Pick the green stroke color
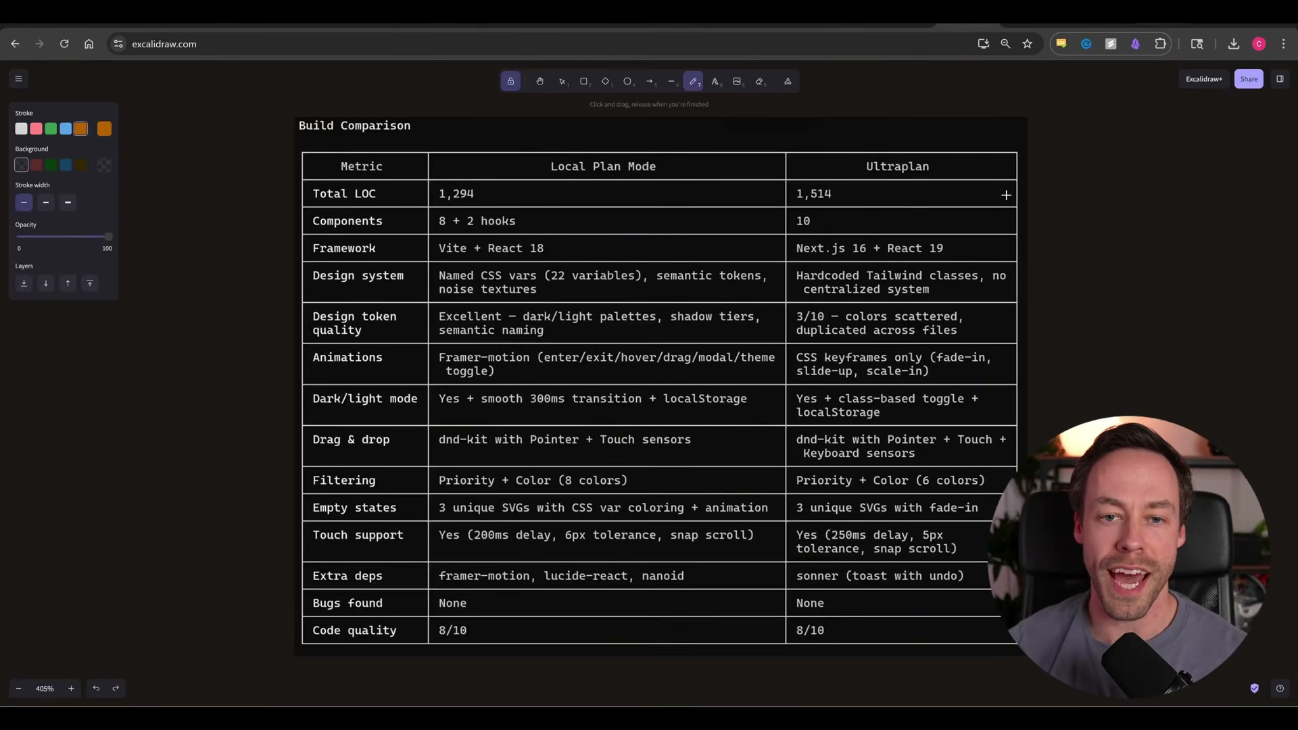The height and width of the screenshot is (730, 1298). [51, 128]
